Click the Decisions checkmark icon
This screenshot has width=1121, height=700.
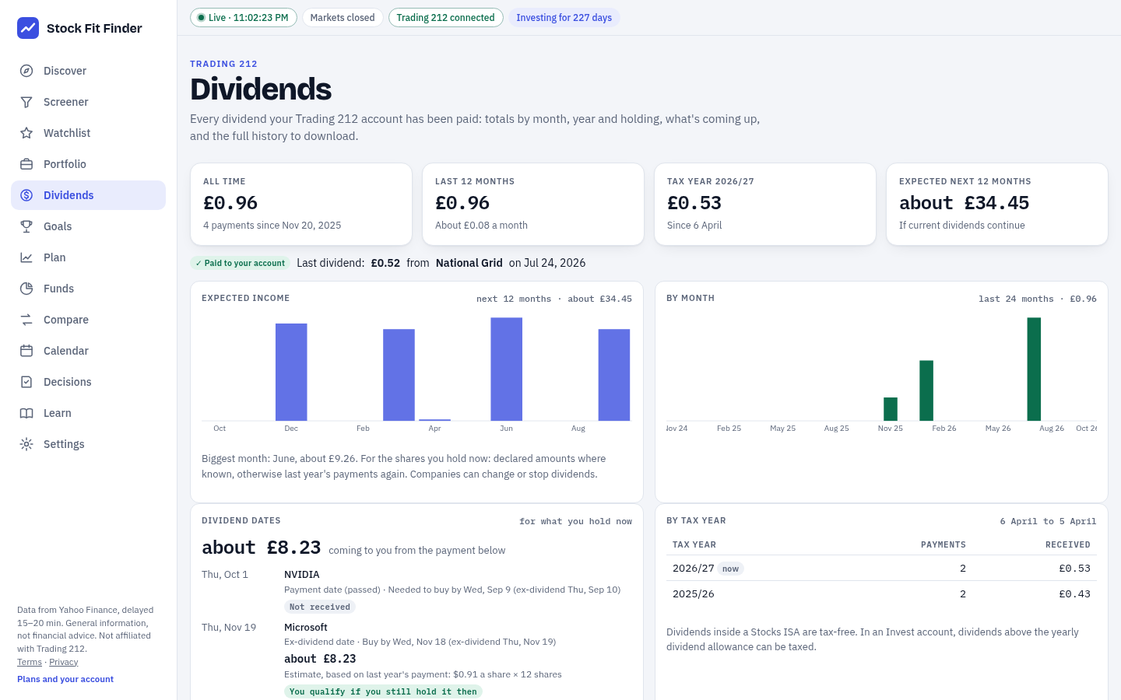click(x=26, y=382)
